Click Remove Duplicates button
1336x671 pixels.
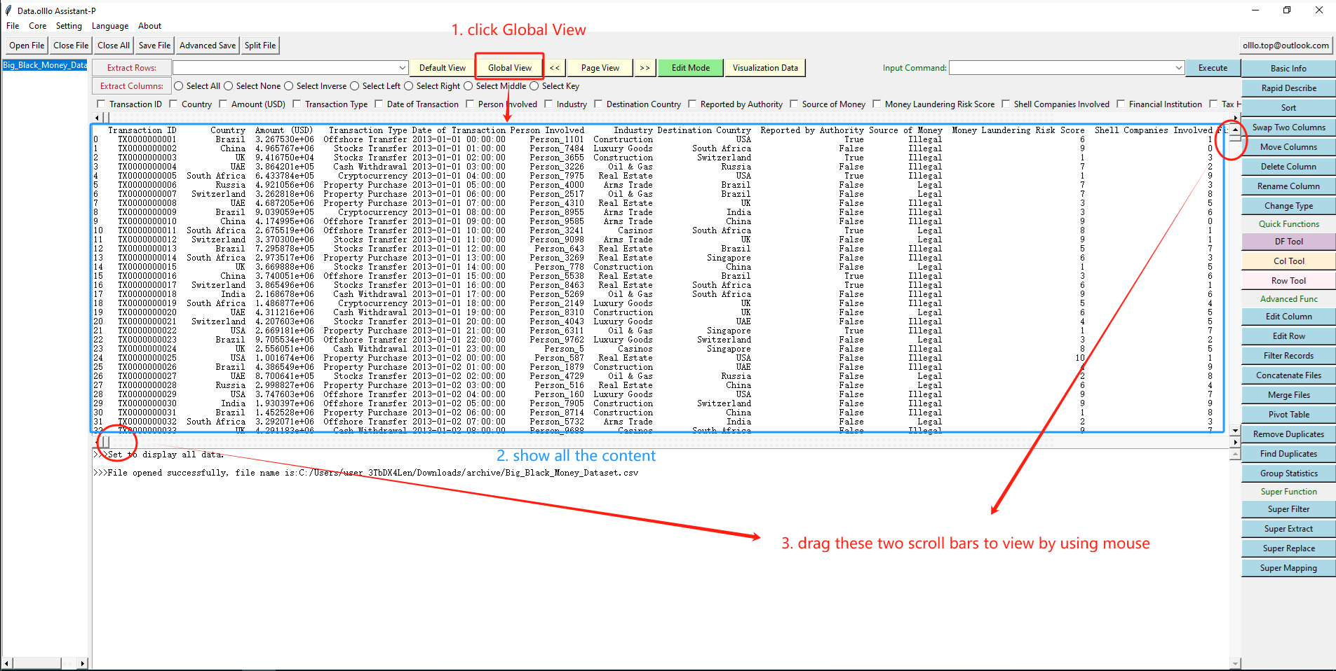click(x=1288, y=434)
